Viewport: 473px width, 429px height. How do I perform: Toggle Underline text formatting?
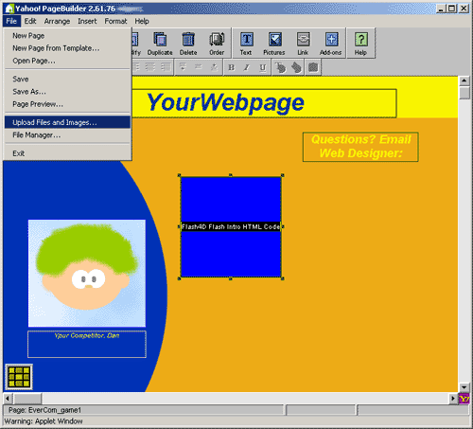[x=262, y=67]
